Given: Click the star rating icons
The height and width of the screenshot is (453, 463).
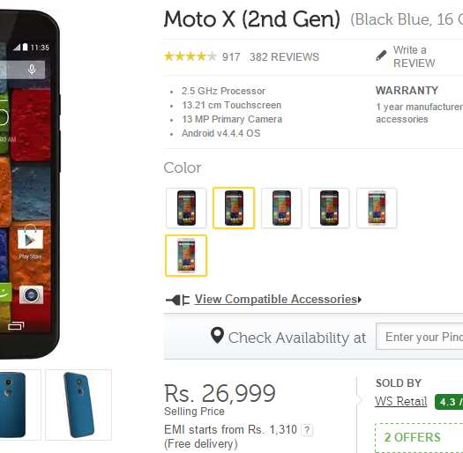Looking at the screenshot, I should (x=190, y=56).
